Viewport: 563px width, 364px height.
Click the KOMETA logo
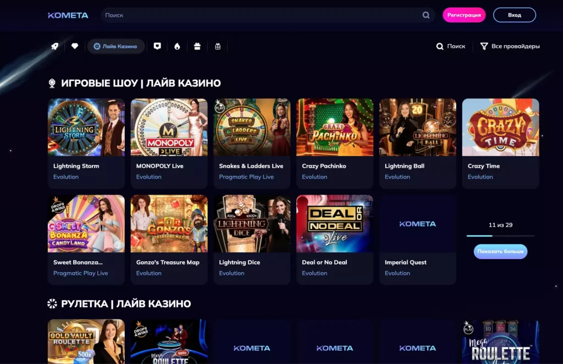point(68,15)
